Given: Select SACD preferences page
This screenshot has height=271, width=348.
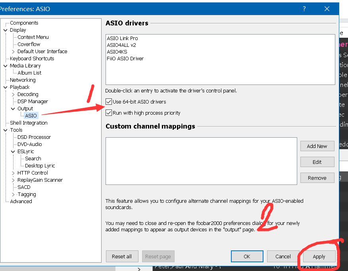Looking at the screenshot, I should click(x=24, y=187).
